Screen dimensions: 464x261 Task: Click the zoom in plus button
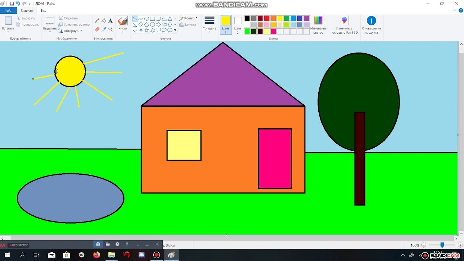(460, 245)
